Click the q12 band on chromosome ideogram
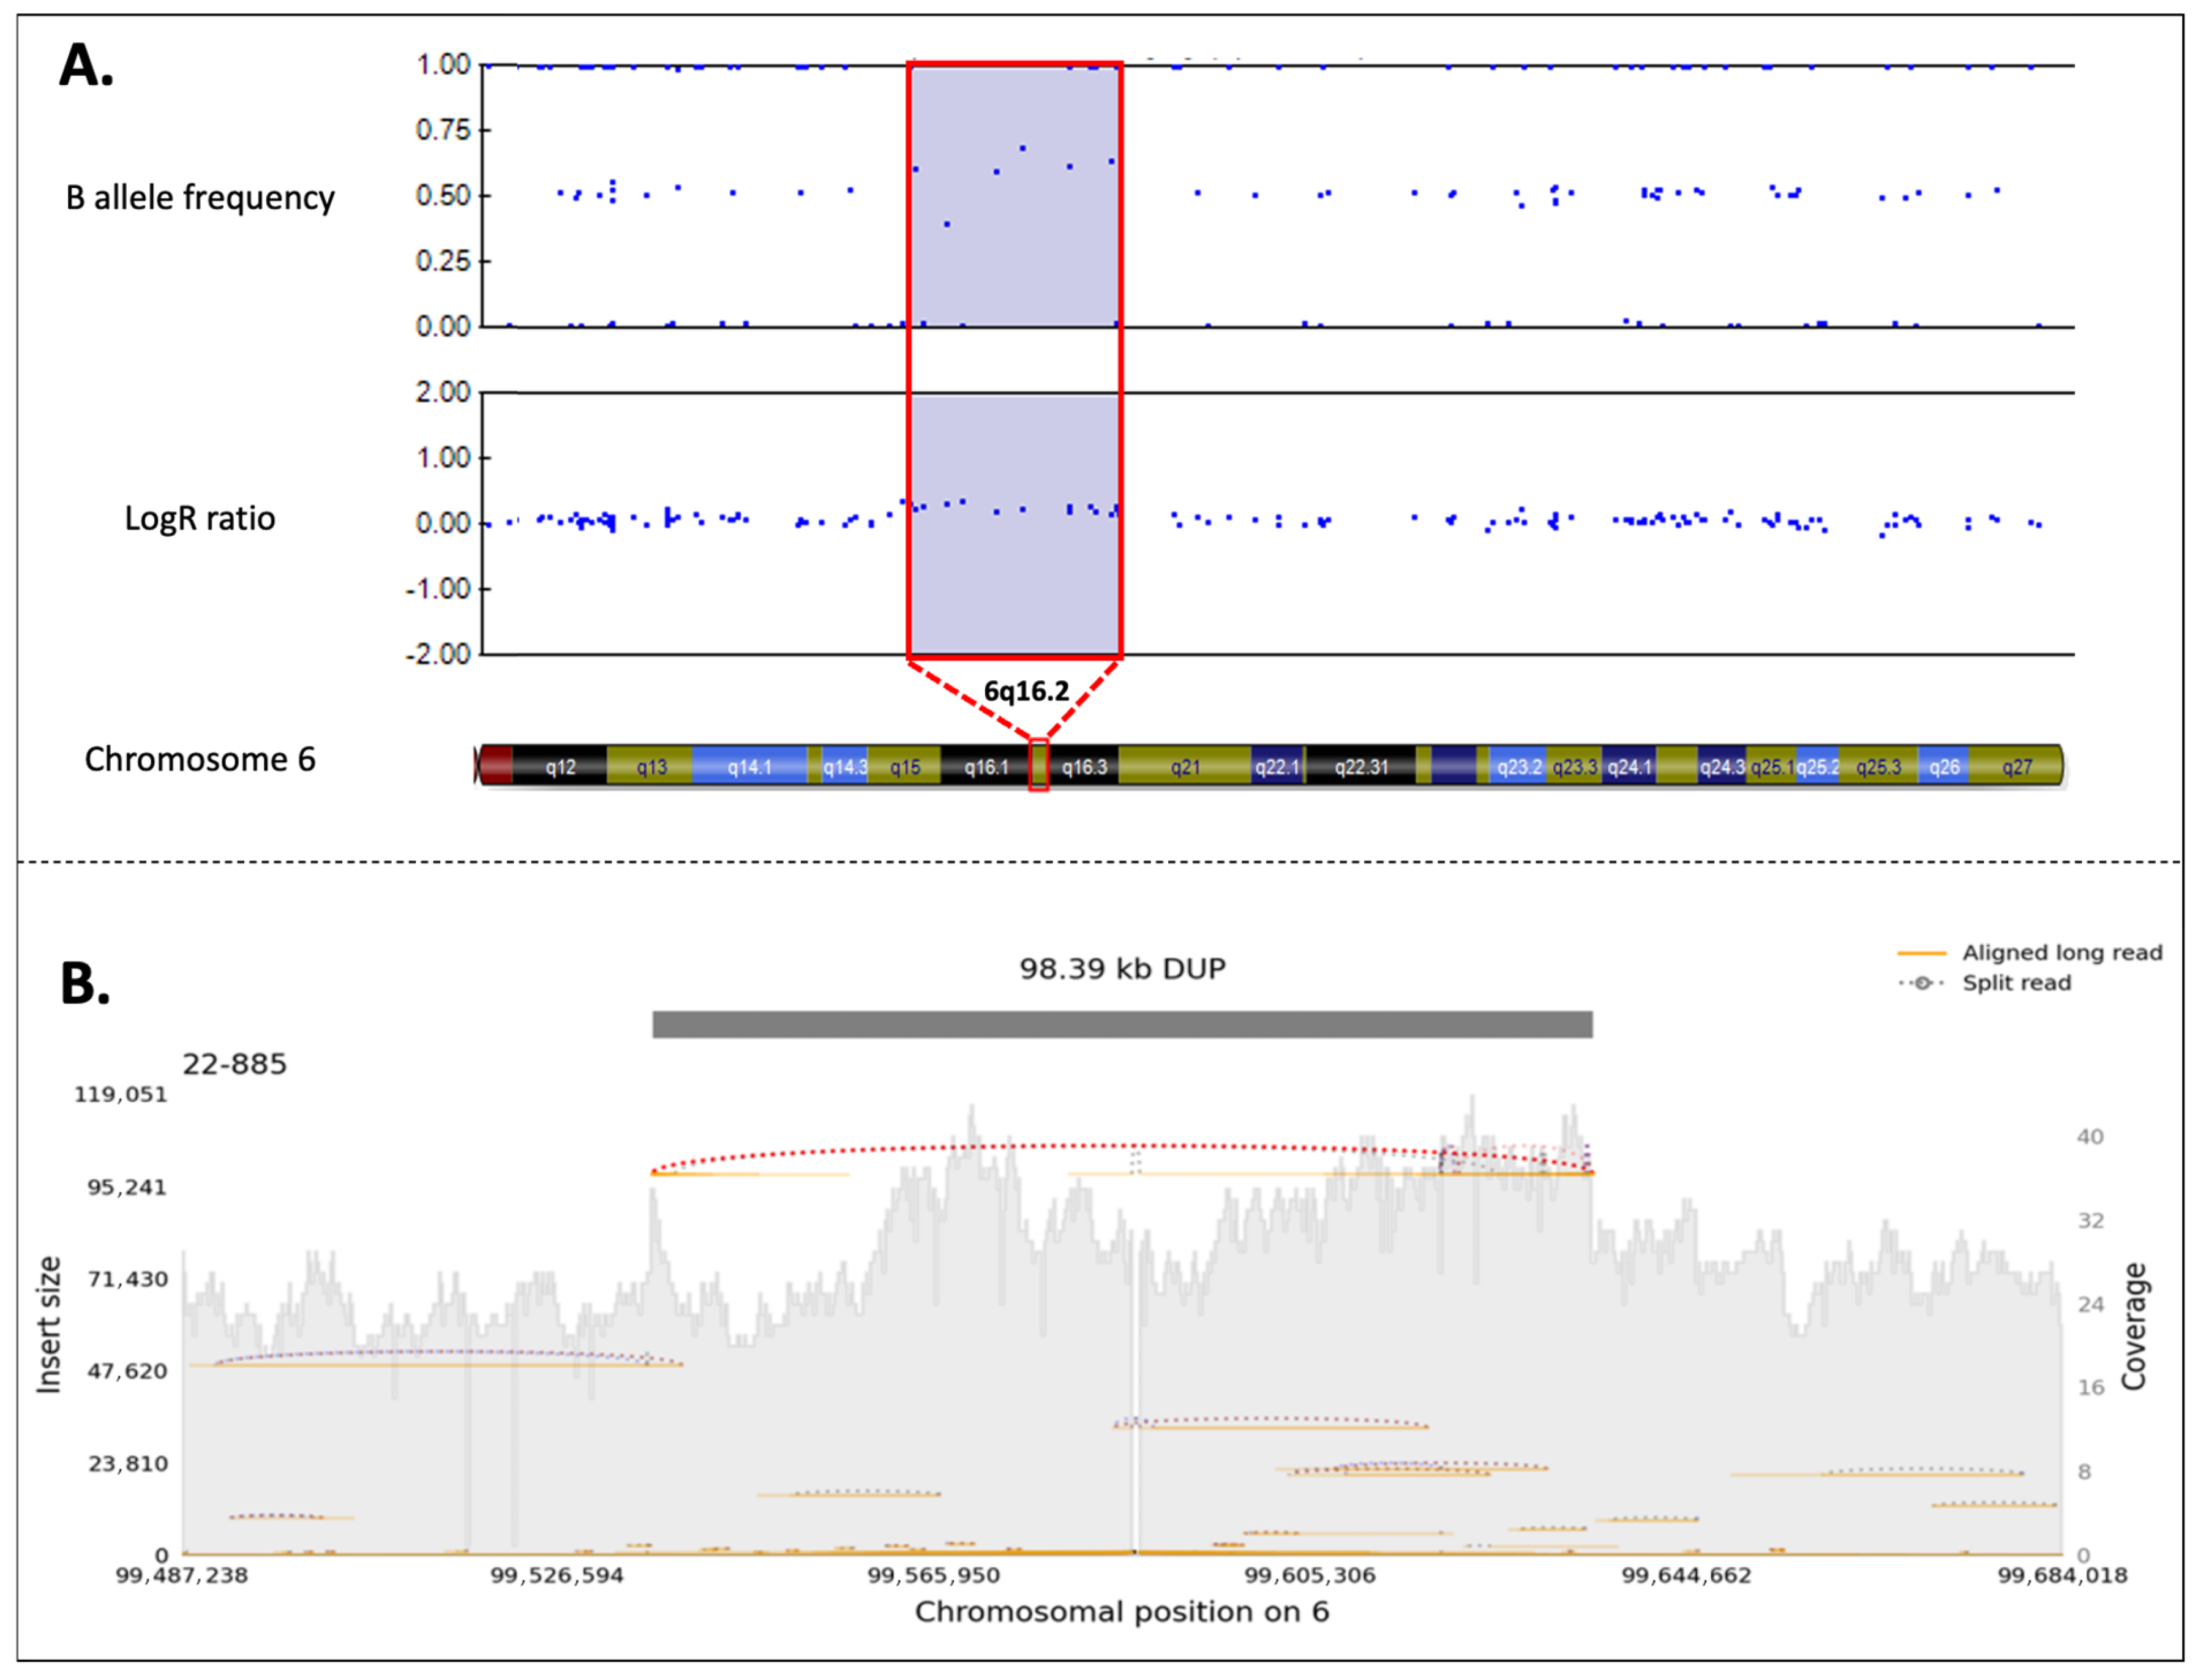Image resolution: width=2198 pixels, height=1680 pixels. (x=560, y=767)
